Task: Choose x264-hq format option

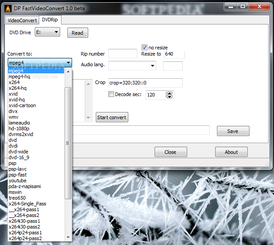Action: tap(36, 88)
